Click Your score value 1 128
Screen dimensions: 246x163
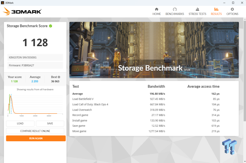pyautogui.click(x=14, y=81)
